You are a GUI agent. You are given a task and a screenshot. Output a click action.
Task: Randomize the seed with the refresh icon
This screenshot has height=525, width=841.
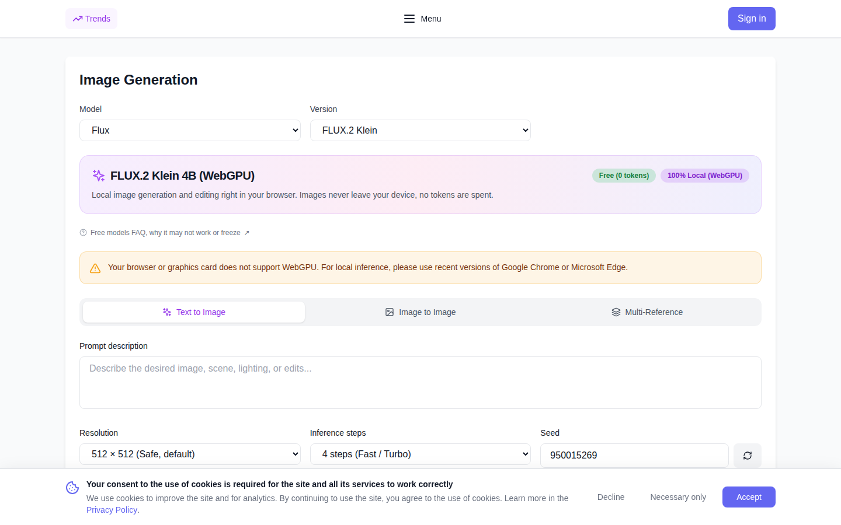[748, 456]
